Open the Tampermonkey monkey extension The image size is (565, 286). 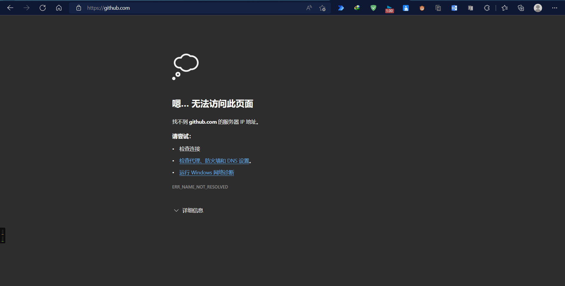(422, 8)
